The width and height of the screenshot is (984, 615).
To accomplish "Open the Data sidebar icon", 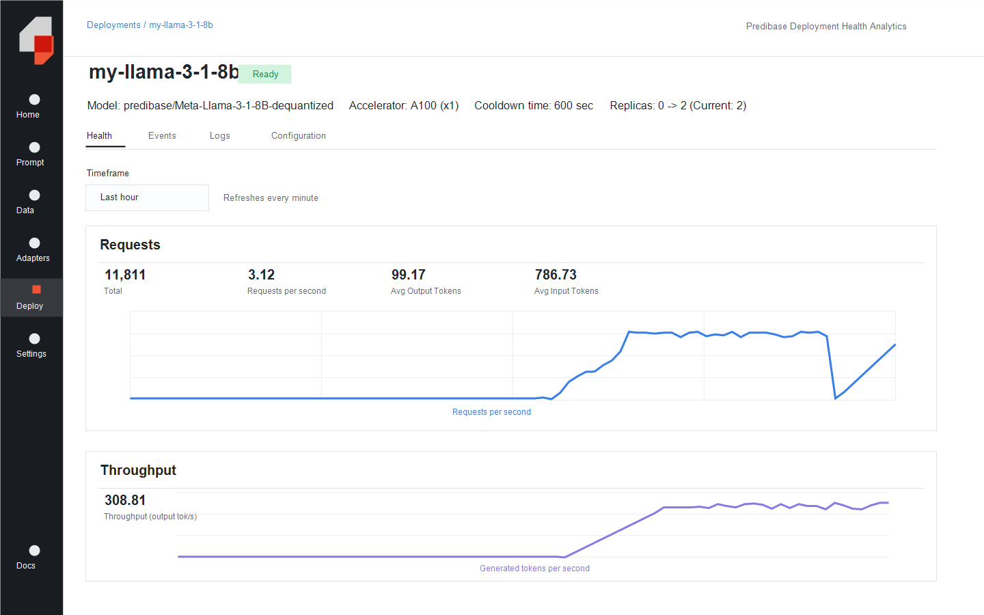I will [x=34, y=195].
